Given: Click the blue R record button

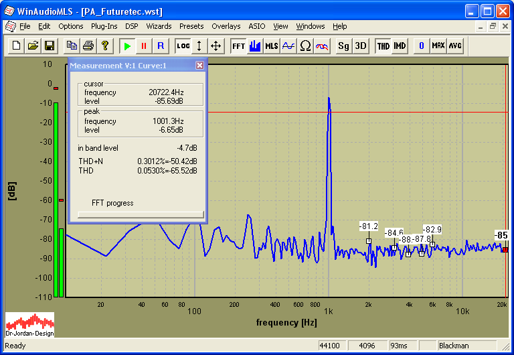Looking at the screenshot, I should [x=160, y=46].
